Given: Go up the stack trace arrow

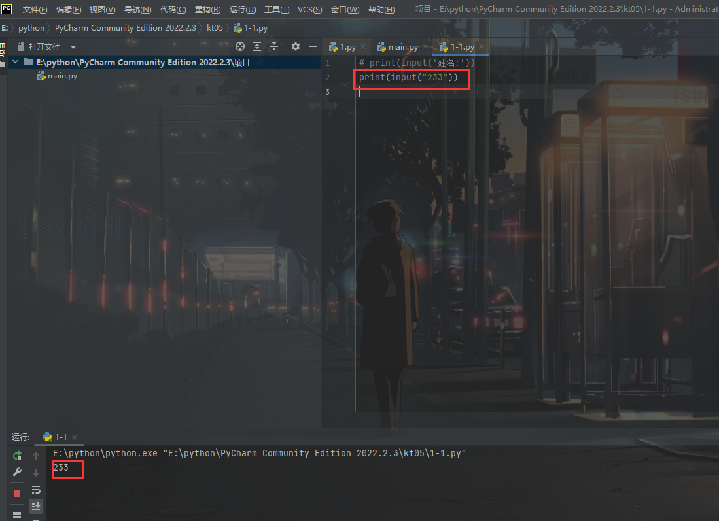Looking at the screenshot, I should tap(36, 456).
